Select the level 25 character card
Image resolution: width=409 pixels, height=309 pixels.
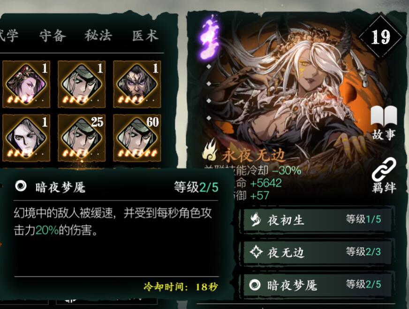coord(82,138)
